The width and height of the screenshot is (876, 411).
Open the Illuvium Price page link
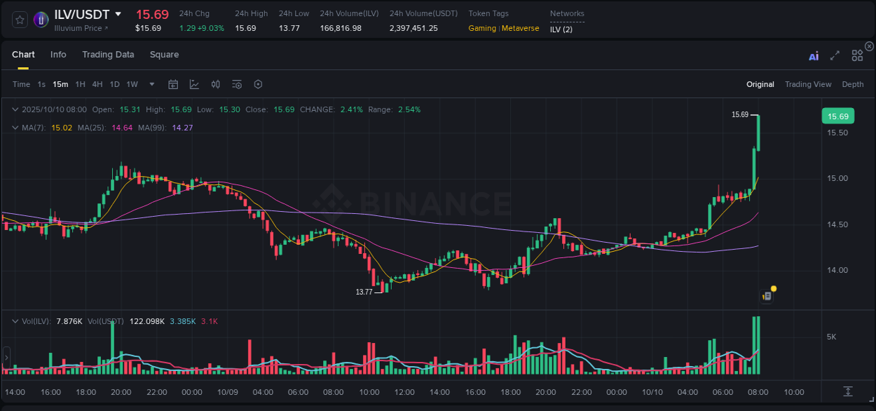pos(81,29)
